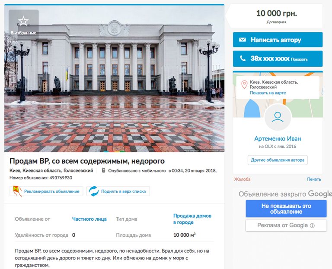This screenshot has height=269, width=332.
Task: Click the phone handset icon
Action: (243, 58)
